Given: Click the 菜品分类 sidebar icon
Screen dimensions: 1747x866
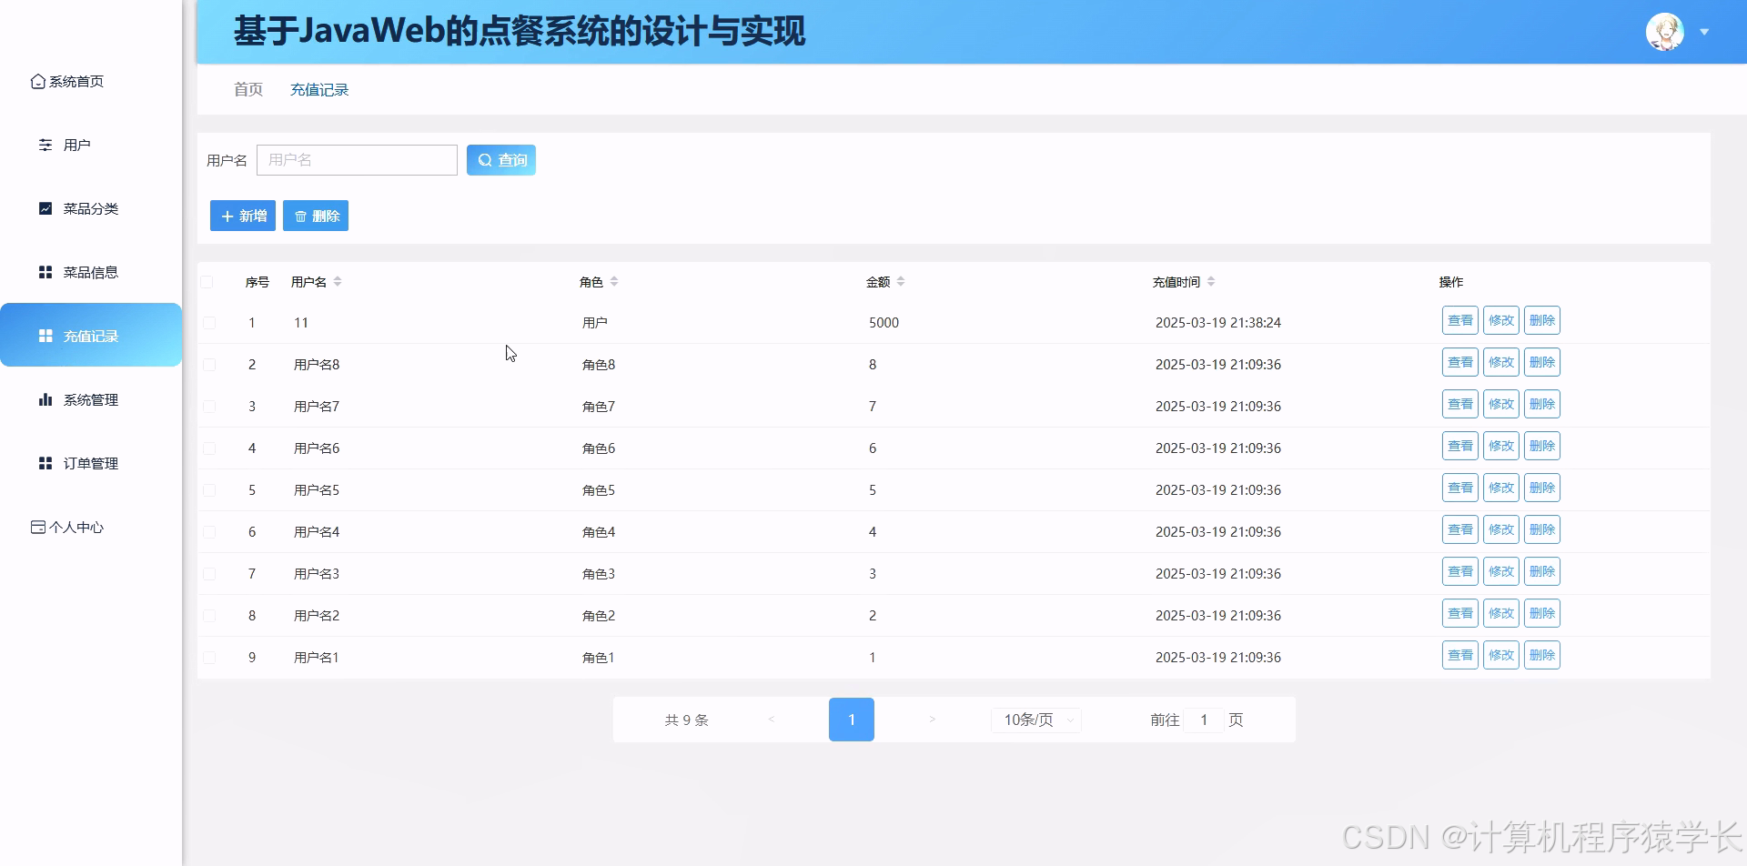Looking at the screenshot, I should point(45,208).
